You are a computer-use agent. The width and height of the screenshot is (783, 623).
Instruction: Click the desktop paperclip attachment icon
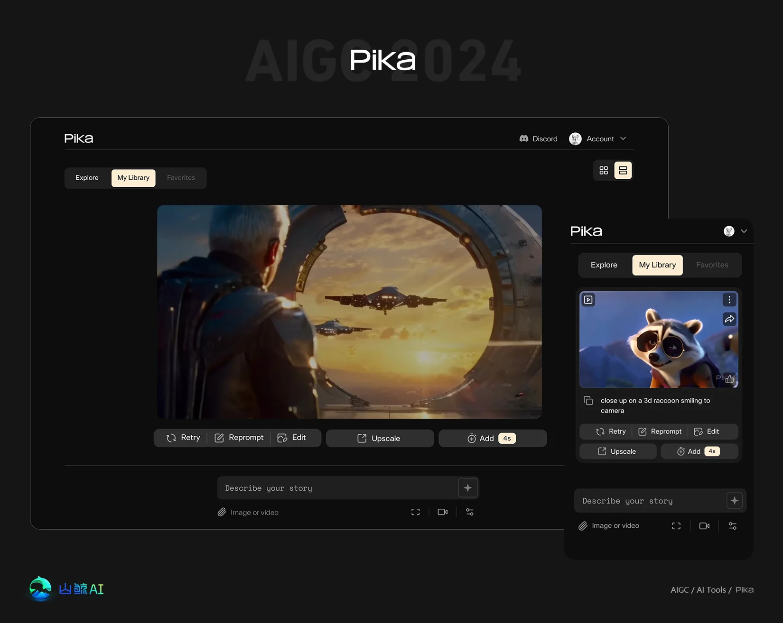click(x=222, y=513)
